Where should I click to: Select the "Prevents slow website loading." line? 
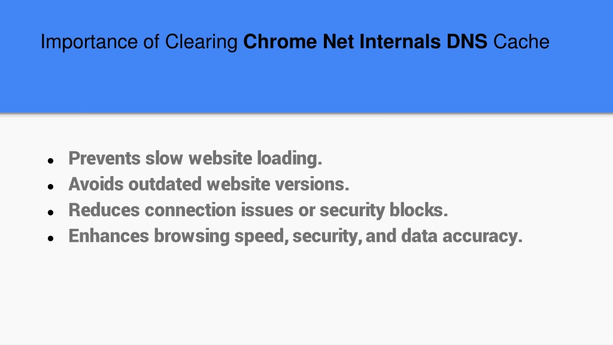[x=195, y=158]
